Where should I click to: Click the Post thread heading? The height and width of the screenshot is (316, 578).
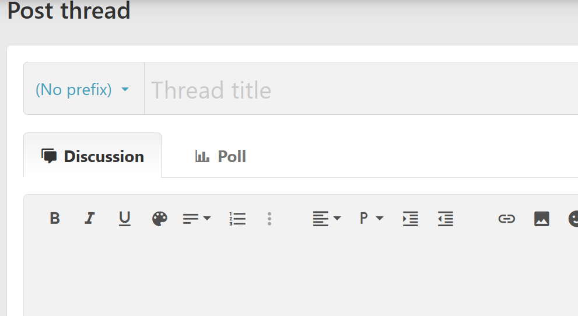click(69, 10)
